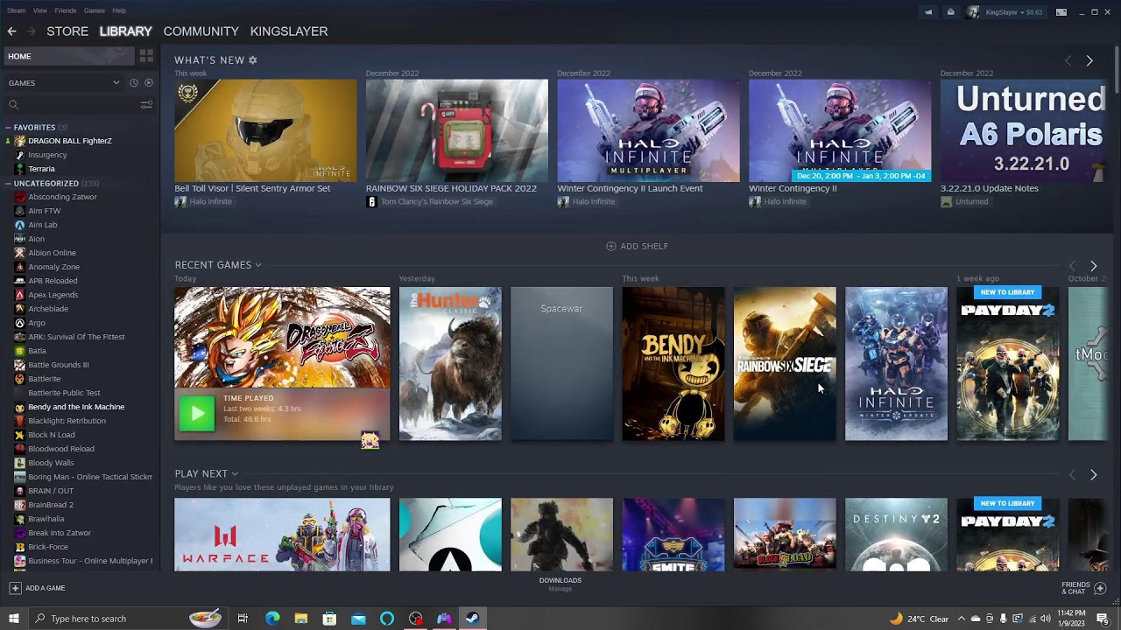Select Bendy and the Ink Machine in sidebar
Image resolution: width=1121 pixels, height=630 pixels.
click(76, 407)
